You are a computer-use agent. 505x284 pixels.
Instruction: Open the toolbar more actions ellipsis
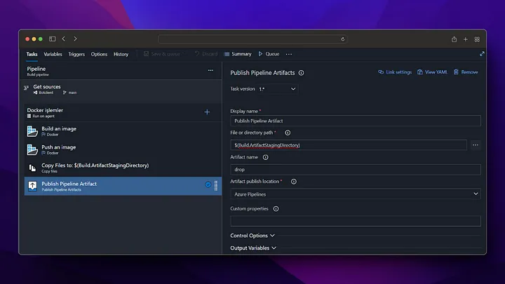click(x=289, y=54)
